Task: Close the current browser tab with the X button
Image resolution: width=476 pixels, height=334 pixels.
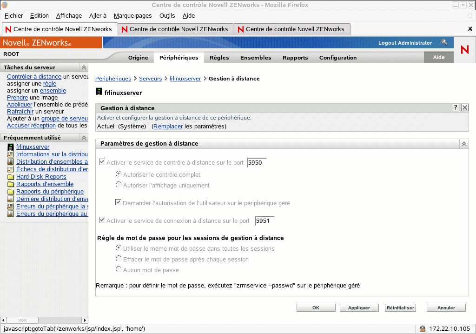Action: pos(470,29)
